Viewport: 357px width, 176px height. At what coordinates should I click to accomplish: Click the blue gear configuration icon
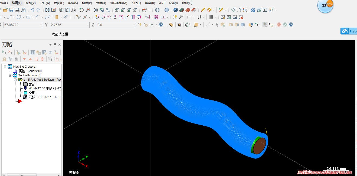[253, 10]
